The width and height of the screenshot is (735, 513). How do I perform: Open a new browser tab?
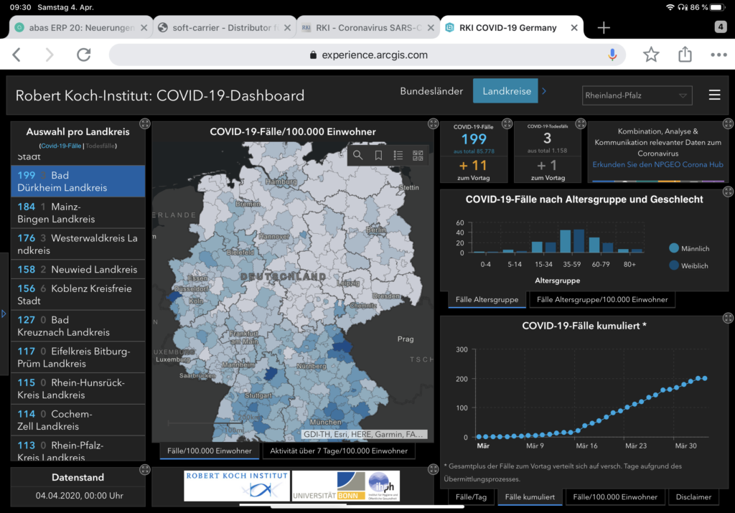coord(604,28)
